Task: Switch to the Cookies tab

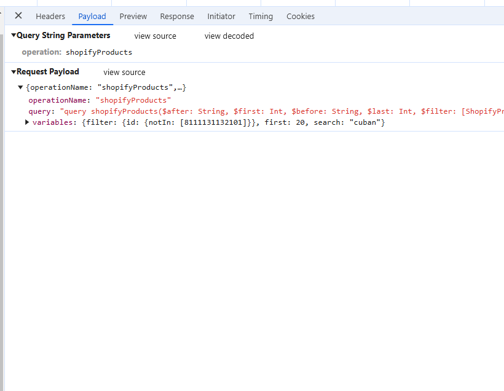Action: (300, 16)
